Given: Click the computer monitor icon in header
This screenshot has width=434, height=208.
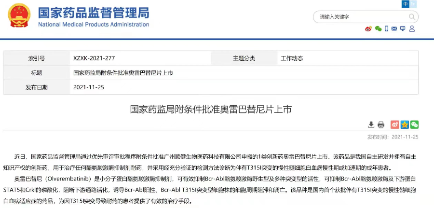Looking at the screenshot, I should pyautogui.click(x=403, y=29).
